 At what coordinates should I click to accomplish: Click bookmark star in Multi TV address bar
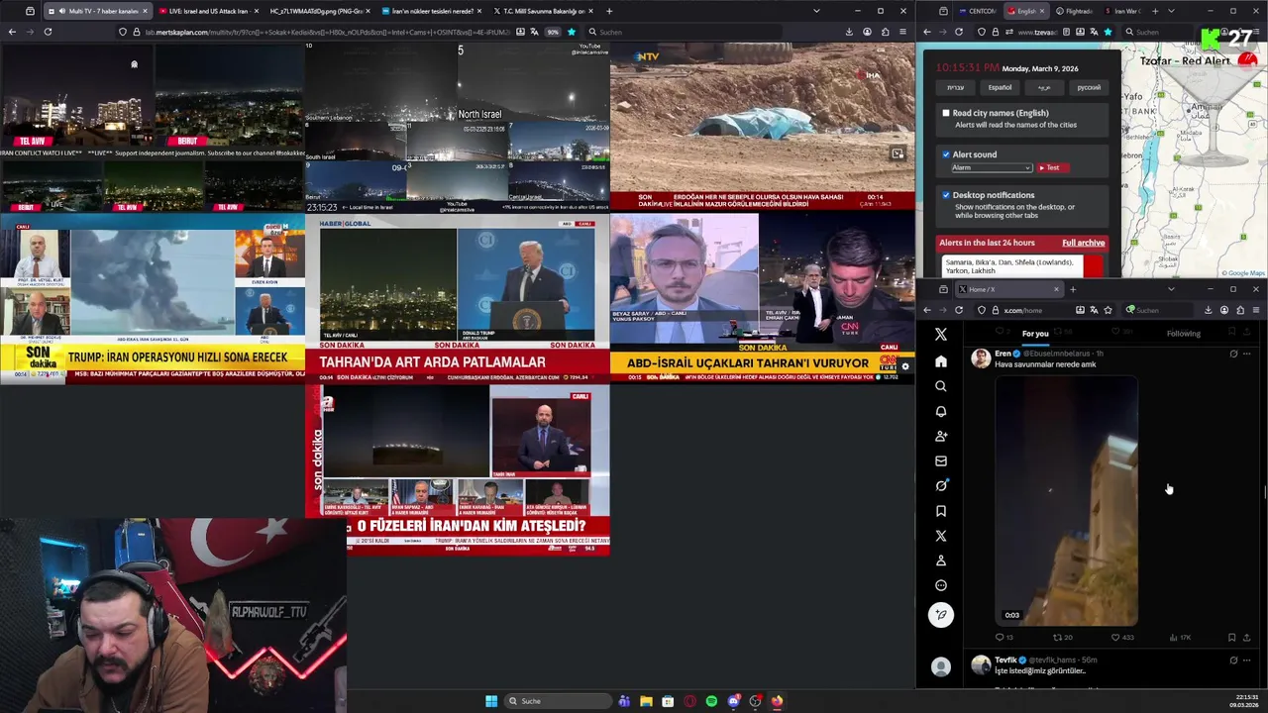pos(571,32)
